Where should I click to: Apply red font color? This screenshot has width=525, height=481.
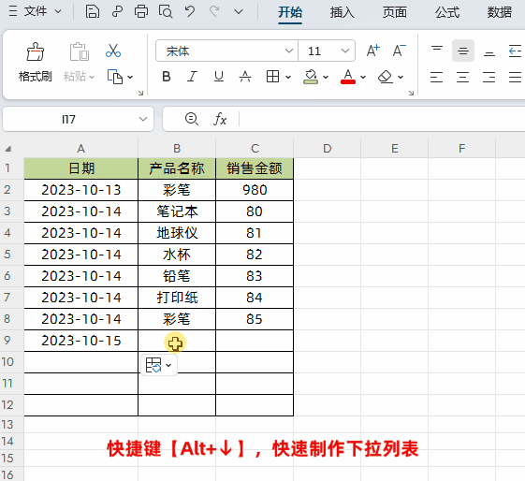tap(348, 77)
